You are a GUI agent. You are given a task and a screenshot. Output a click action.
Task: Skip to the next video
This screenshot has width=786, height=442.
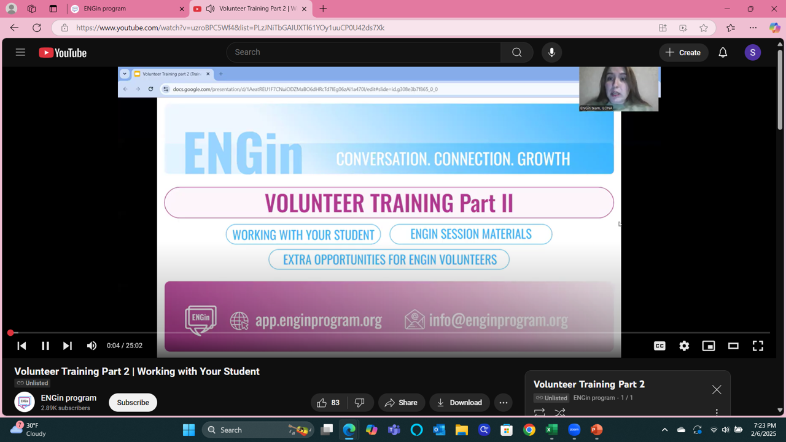[x=68, y=346]
